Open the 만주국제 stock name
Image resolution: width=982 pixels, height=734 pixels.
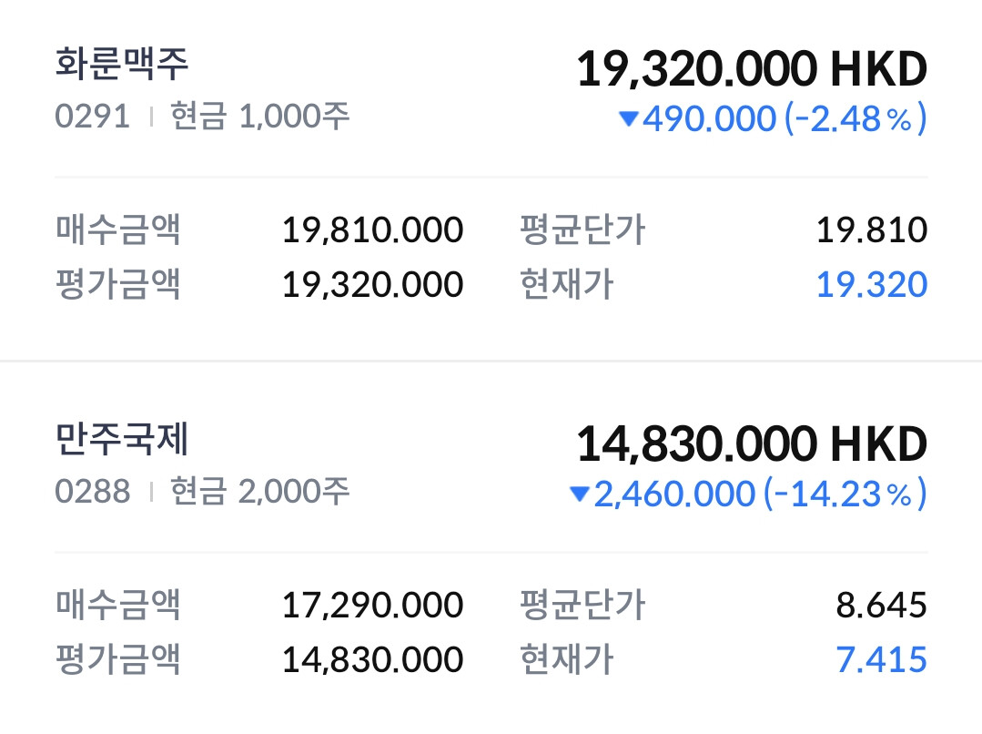coord(121,439)
